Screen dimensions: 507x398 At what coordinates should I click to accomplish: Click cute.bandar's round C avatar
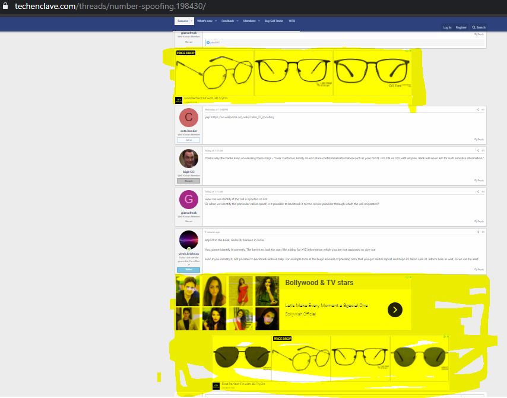[189, 118]
